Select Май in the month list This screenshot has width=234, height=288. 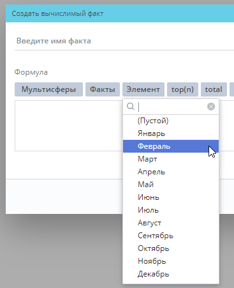point(171,185)
